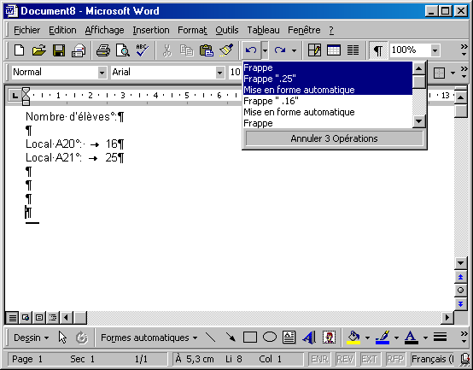
Task: Click the Insert Table grid icon
Action: coord(333,50)
